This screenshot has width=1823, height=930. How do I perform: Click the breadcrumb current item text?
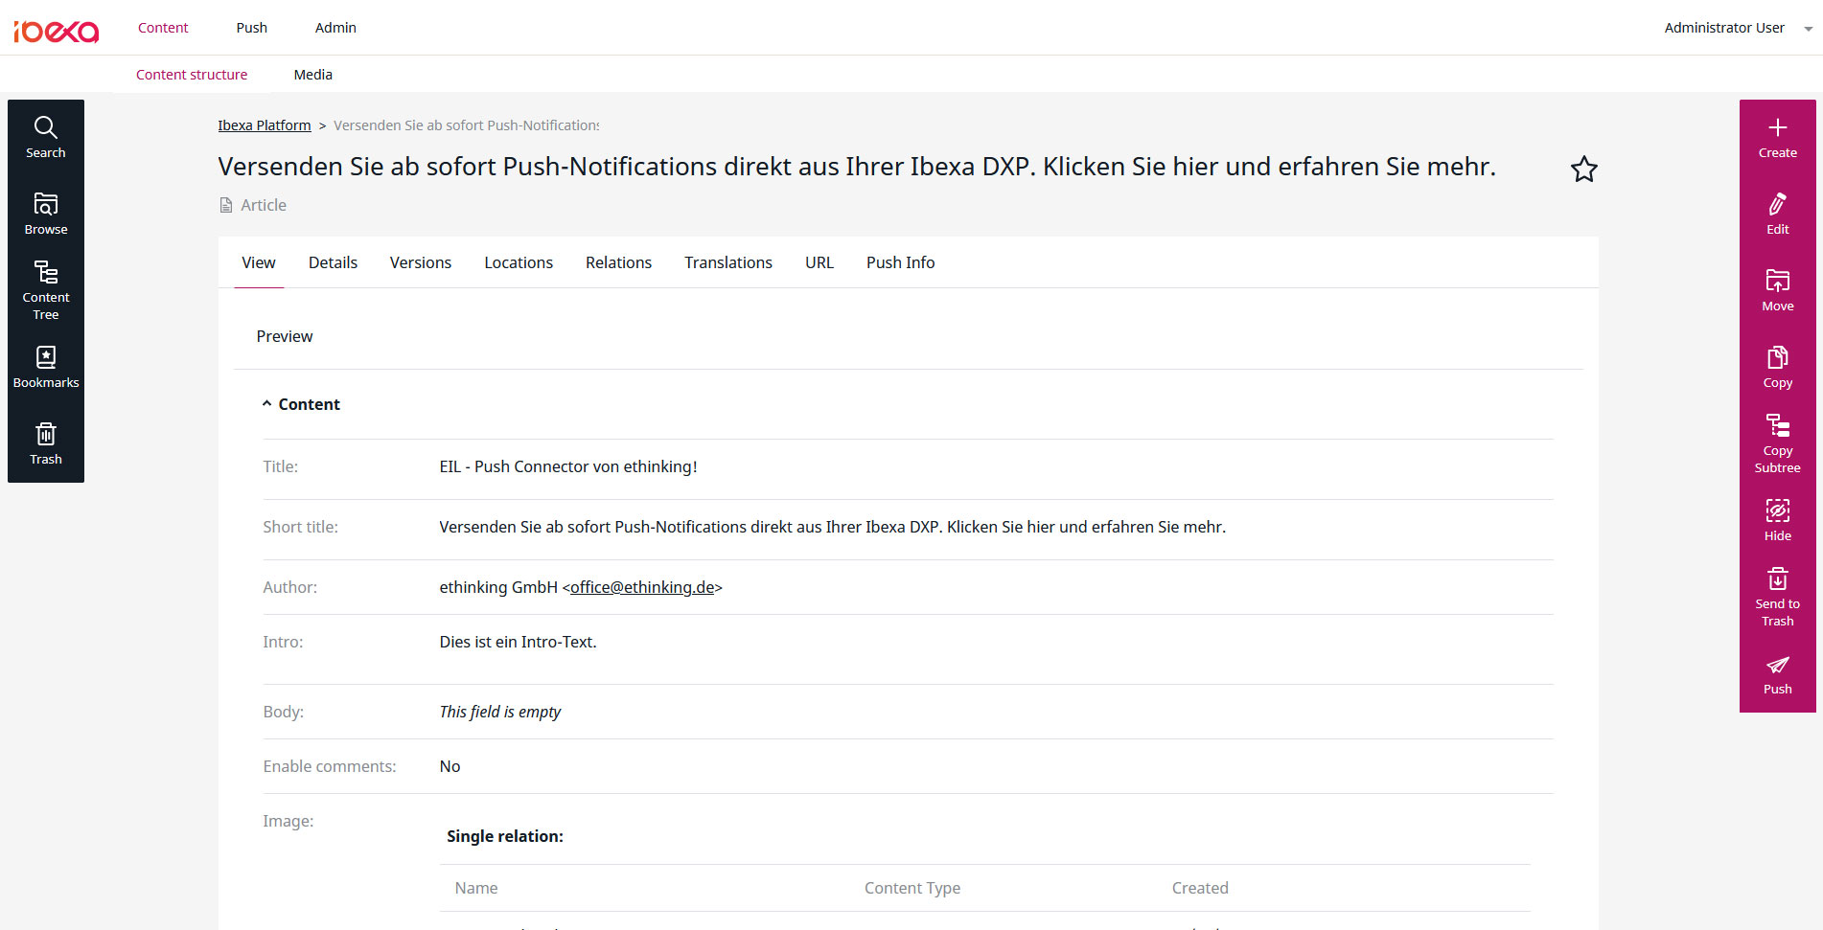(467, 125)
